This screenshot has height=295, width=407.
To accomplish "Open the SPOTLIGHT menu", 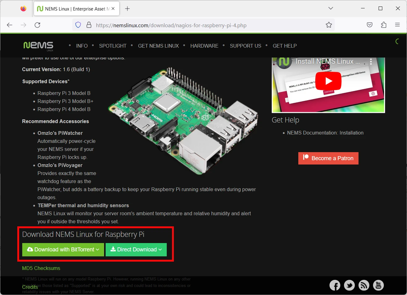I will point(113,46).
